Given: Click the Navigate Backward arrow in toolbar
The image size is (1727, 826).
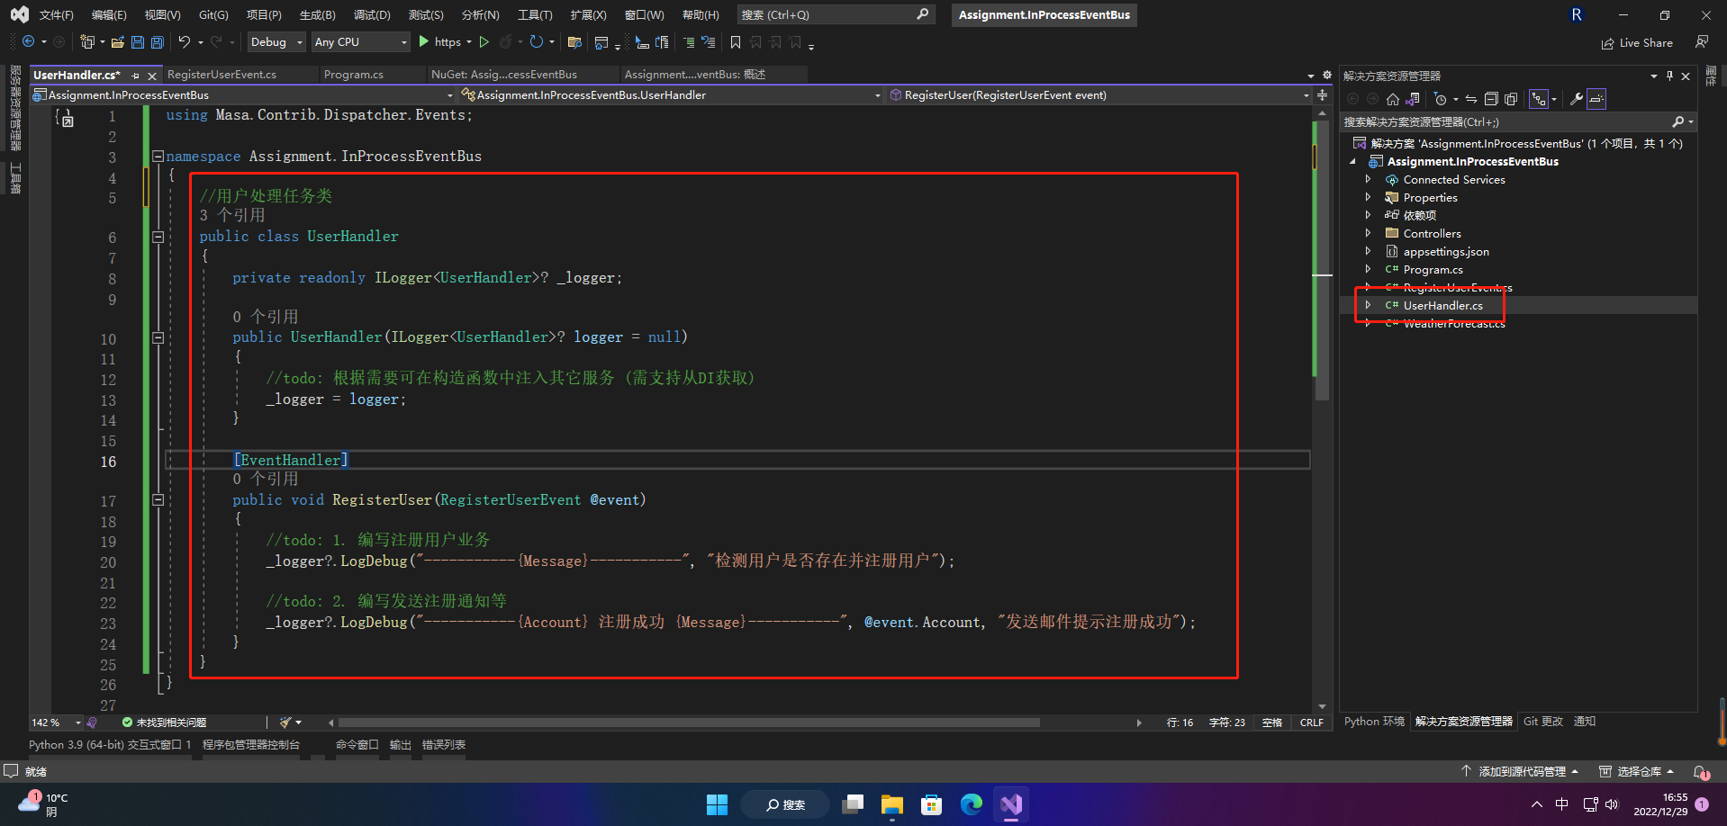Looking at the screenshot, I should point(29,42).
